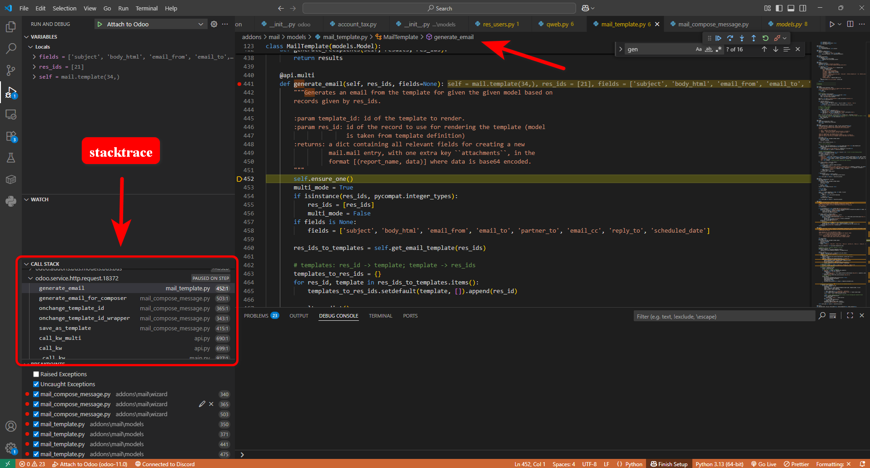Open the Extensions view in activity bar
This screenshot has height=468, width=870.
click(11, 136)
